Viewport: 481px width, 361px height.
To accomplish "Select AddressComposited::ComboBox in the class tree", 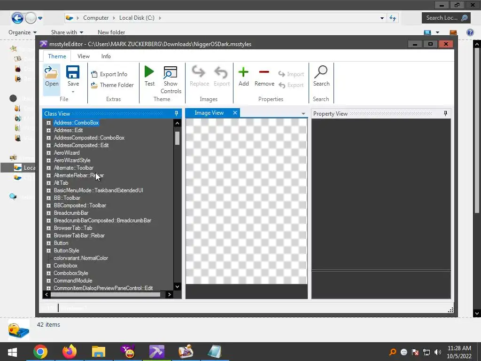I will coord(89,138).
